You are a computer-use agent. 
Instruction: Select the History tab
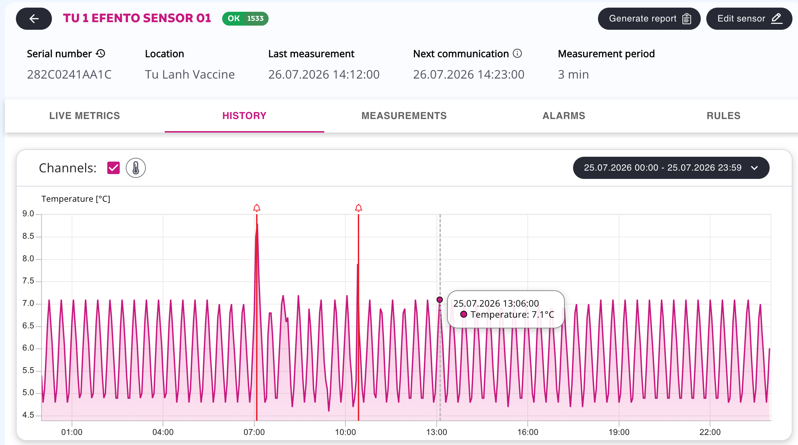coord(244,116)
